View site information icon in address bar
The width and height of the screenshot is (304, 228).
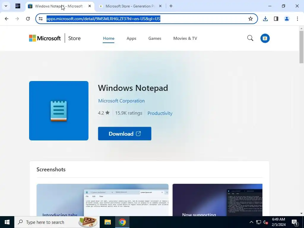tap(41, 19)
